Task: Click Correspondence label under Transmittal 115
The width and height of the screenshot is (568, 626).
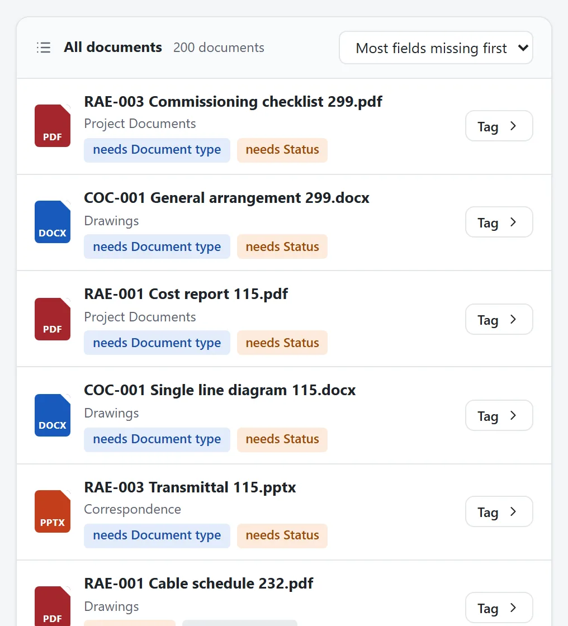Action: [x=132, y=509]
